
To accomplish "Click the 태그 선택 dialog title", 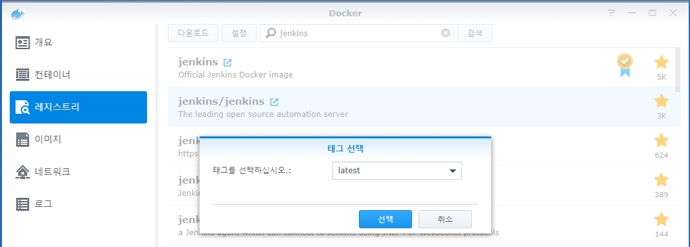I will point(345,149).
